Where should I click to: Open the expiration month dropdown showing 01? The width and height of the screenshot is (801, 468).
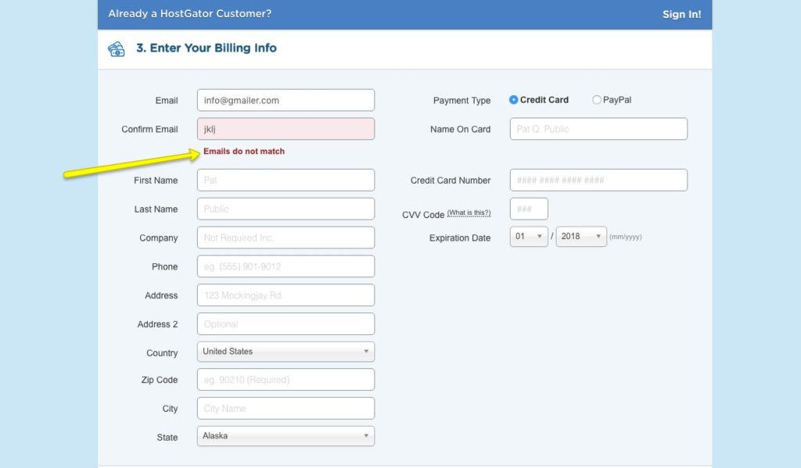(x=529, y=236)
